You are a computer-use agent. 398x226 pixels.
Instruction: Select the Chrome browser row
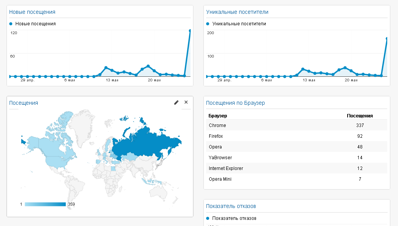tap(296, 125)
